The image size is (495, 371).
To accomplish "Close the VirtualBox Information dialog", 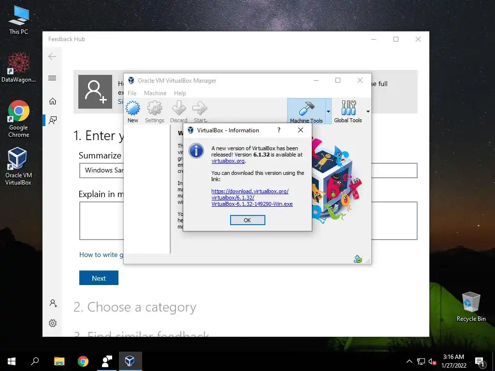I will [x=301, y=130].
